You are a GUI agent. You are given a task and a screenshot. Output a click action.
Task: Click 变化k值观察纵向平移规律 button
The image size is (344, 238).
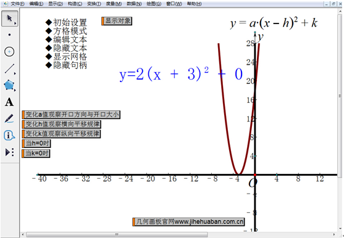[61, 134]
